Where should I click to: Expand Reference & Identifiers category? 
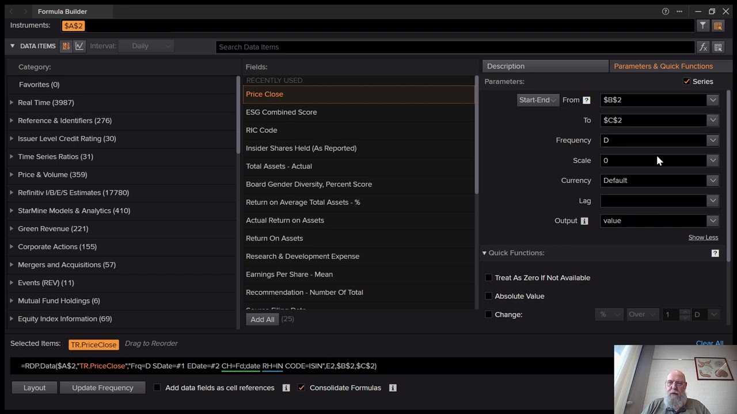pos(12,121)
